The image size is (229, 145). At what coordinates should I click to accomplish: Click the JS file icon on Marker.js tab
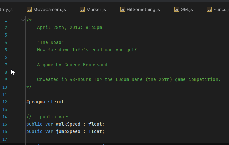[82, 10]
